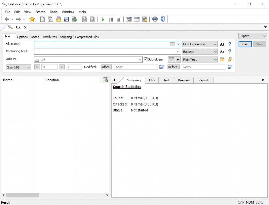Click the New blank search page icon
269x205 pixels.
42,19
